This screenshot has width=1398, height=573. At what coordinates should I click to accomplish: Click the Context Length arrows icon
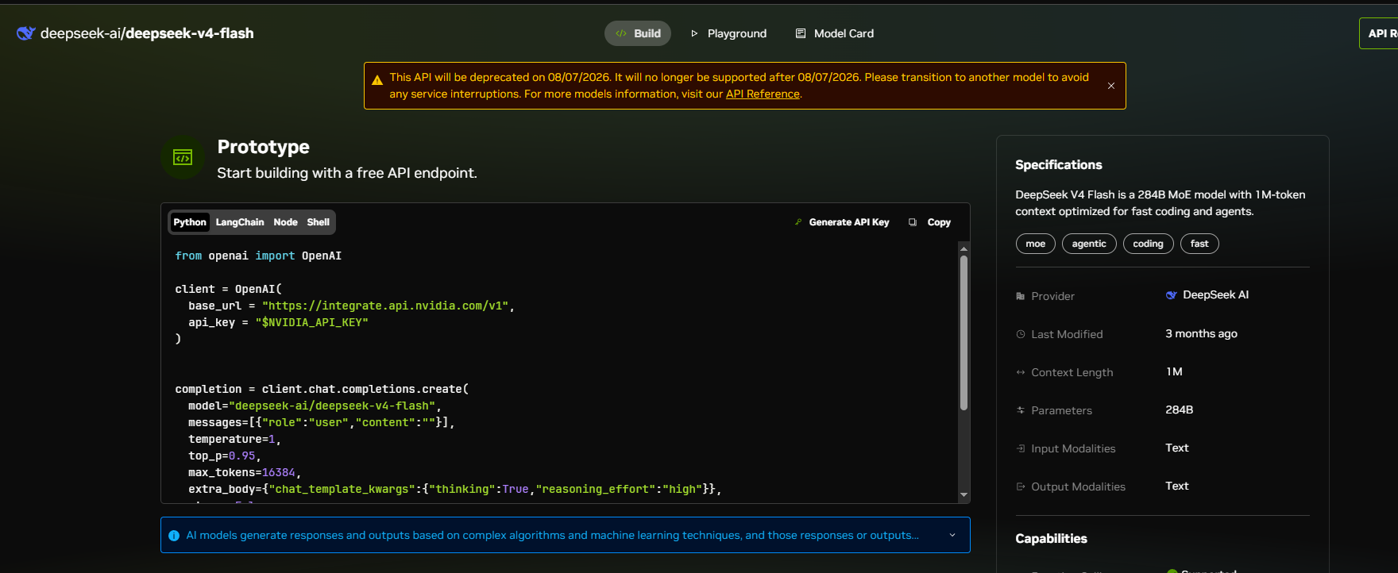(1021, 372)
